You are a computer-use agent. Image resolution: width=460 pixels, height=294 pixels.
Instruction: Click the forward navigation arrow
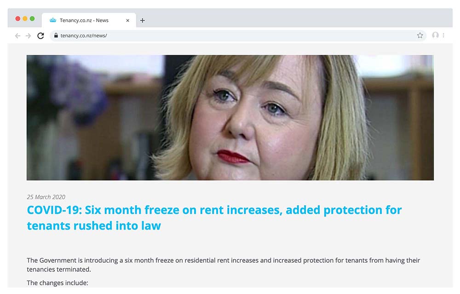29,36
